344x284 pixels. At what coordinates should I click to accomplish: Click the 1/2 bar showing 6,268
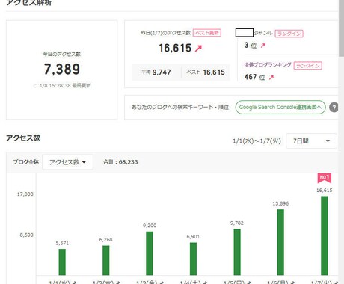point(106,260)
